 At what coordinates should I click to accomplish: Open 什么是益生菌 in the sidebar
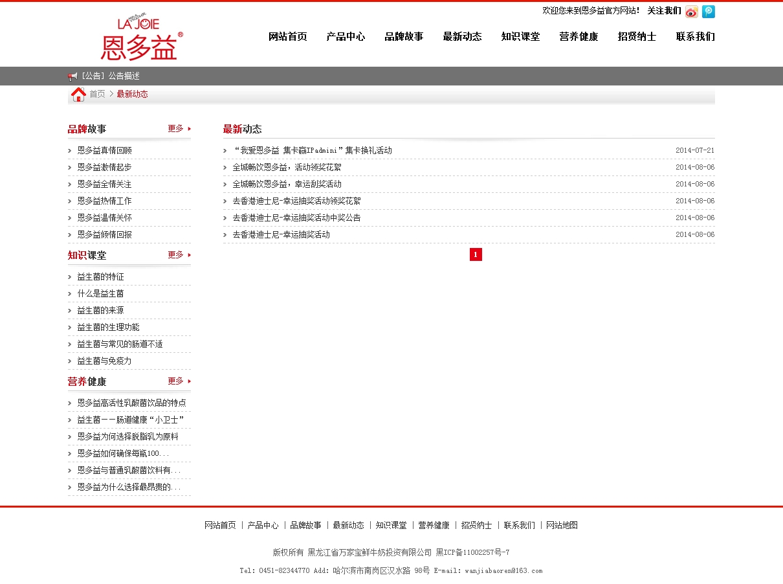coord(100,293)
